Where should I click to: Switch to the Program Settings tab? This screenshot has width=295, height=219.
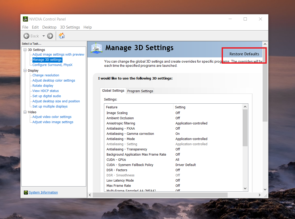pyautogui.click(x=140, y=91)
